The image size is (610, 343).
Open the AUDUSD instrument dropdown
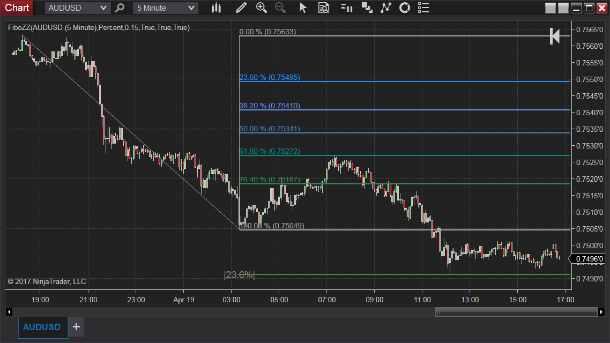[77, 8]
